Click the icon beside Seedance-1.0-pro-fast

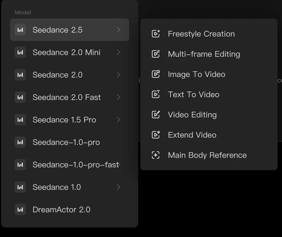[20, 164]
